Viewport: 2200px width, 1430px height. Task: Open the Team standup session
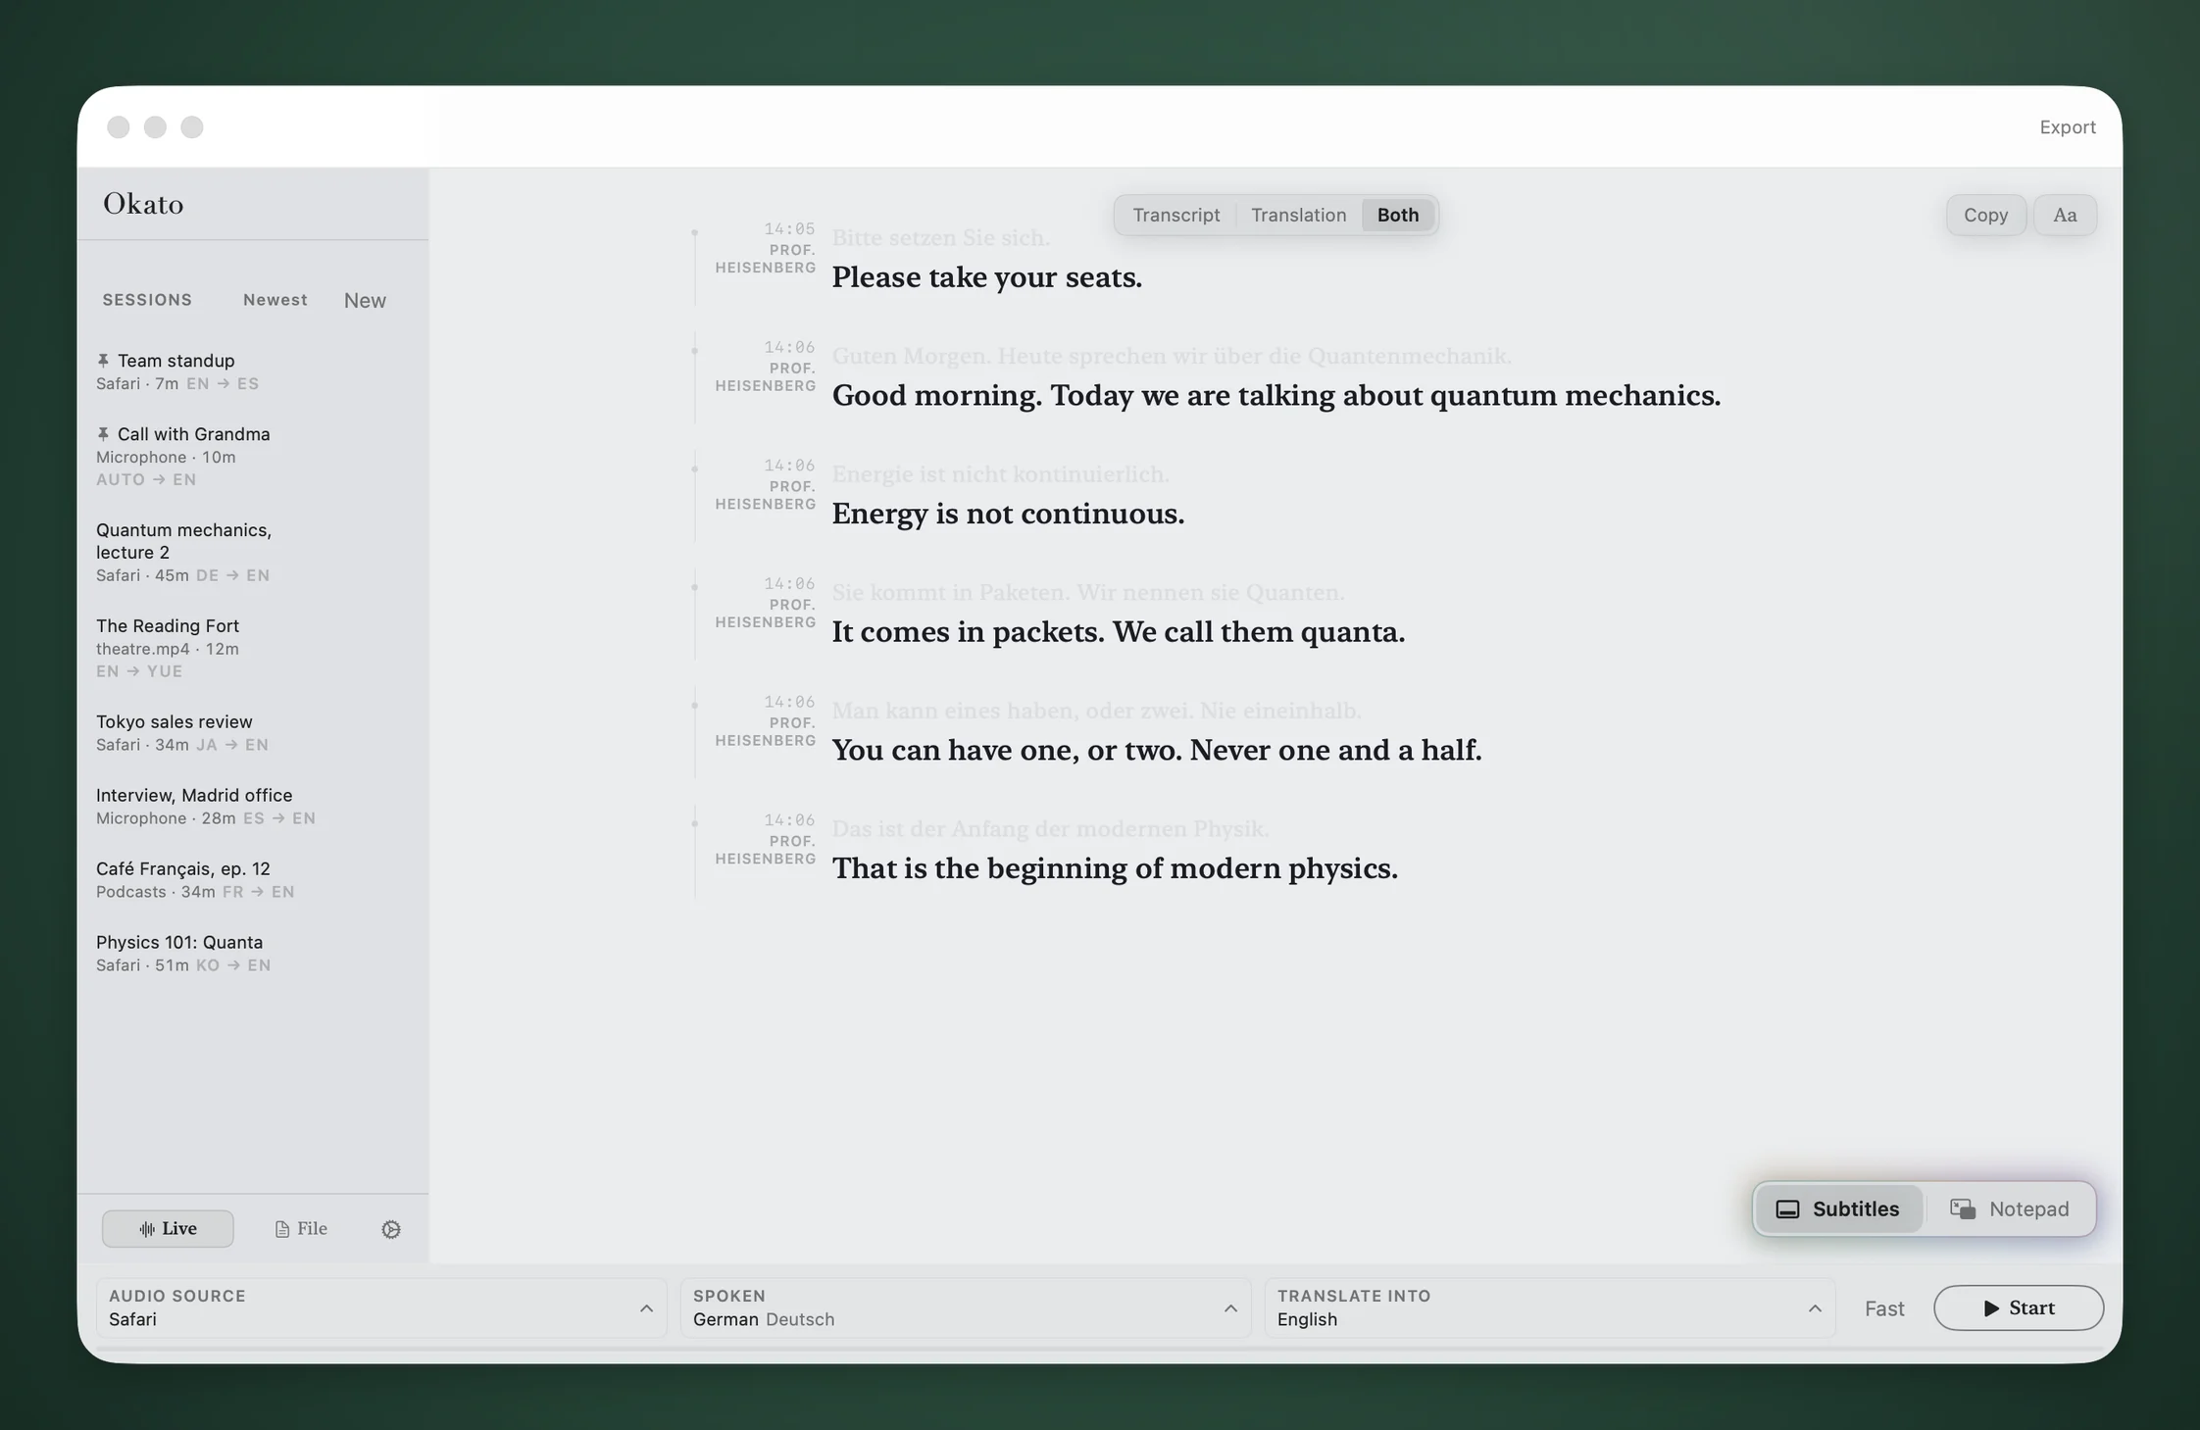253,371
